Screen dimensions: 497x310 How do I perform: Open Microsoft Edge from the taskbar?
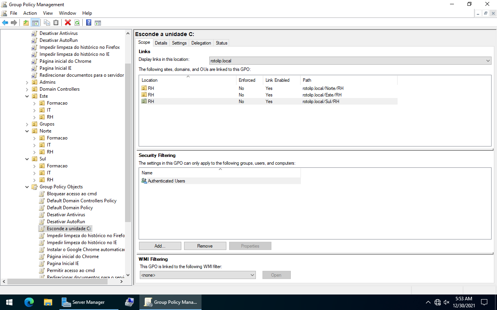click(29, 302)
